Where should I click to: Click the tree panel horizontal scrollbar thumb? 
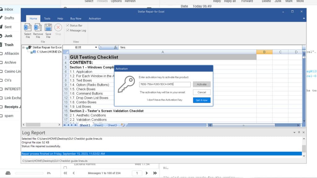(33, 125)
